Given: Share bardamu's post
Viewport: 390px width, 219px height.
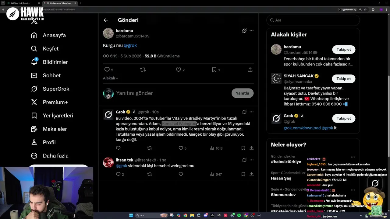Looking at the screenshot, I should 250,70.
